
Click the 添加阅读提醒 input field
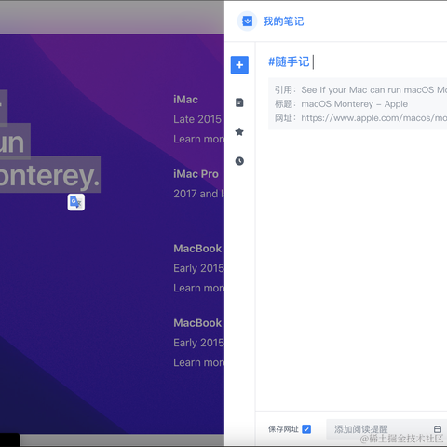click(386, 429)
